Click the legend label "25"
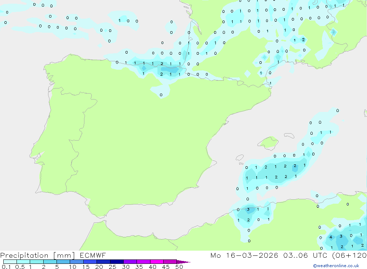This screenshot has height=269, width=367. coord(113,267)
